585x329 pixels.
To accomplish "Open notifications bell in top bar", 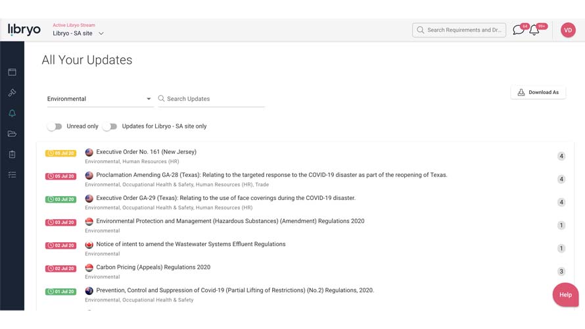I will point(534,30).
